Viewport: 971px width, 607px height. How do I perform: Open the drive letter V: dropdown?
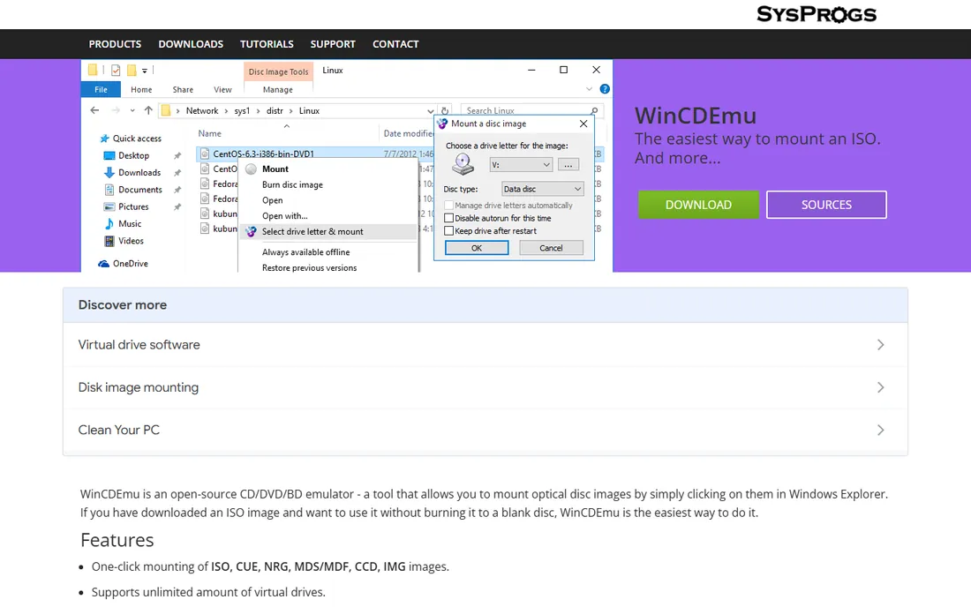[x=520, y=165]
